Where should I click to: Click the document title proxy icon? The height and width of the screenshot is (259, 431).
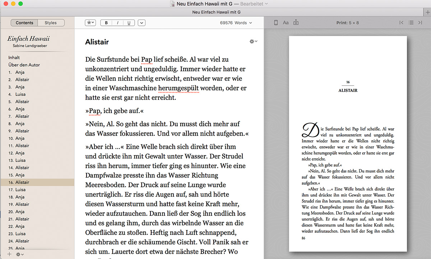(172, 4)
